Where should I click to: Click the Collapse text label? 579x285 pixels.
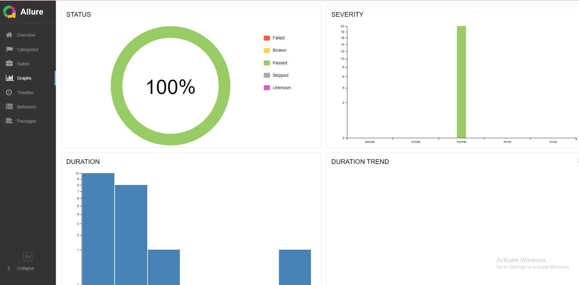pyautogui.click(x=25, y=268)
